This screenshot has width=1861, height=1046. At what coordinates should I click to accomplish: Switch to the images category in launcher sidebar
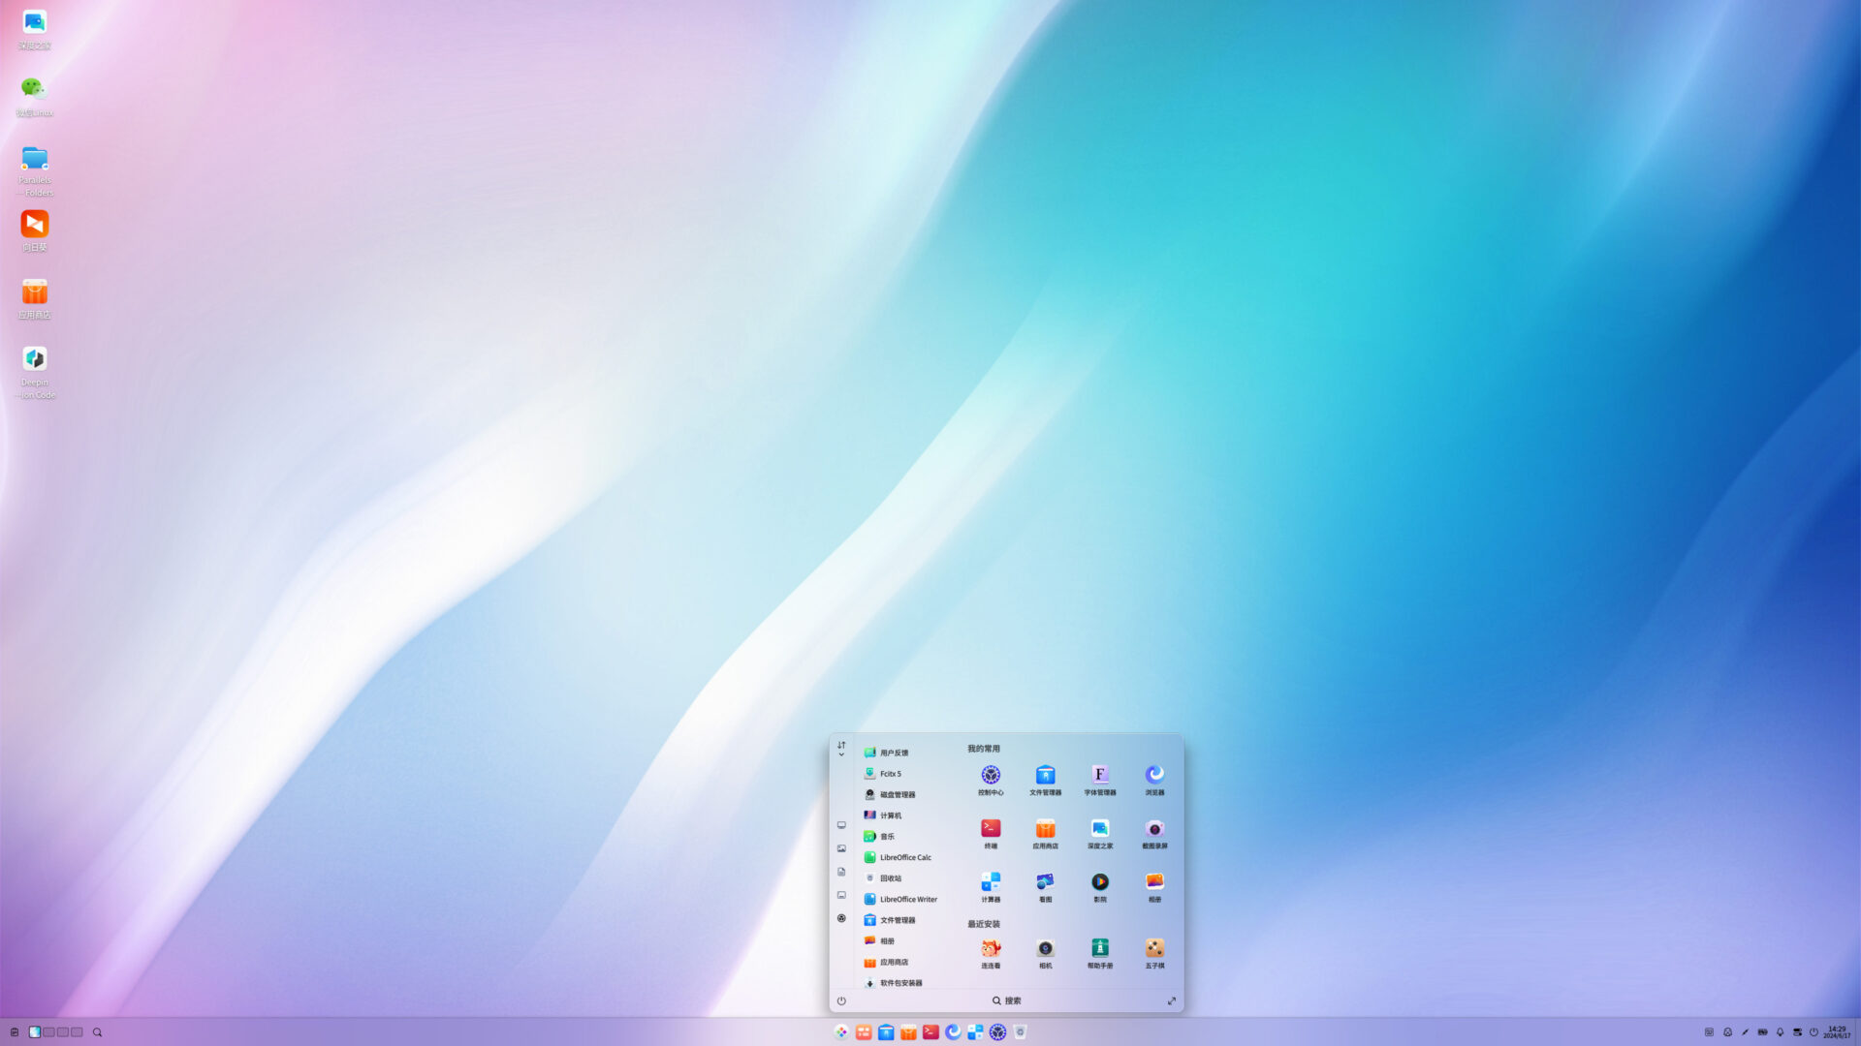pyautogui.click(x=841, y=847)
